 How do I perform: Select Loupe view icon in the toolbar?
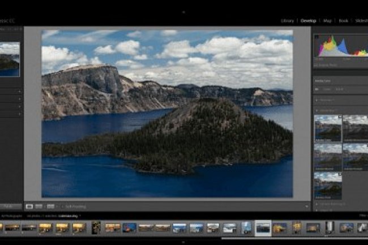29,207
